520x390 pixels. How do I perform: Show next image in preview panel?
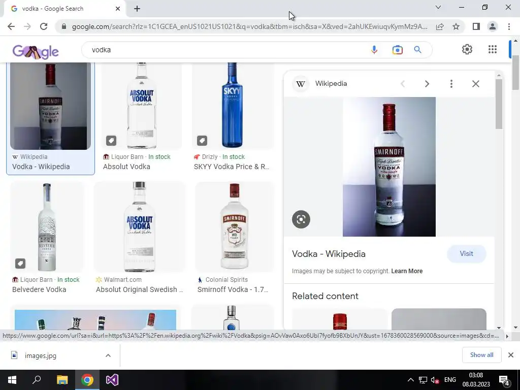click(x=427, y=84)
